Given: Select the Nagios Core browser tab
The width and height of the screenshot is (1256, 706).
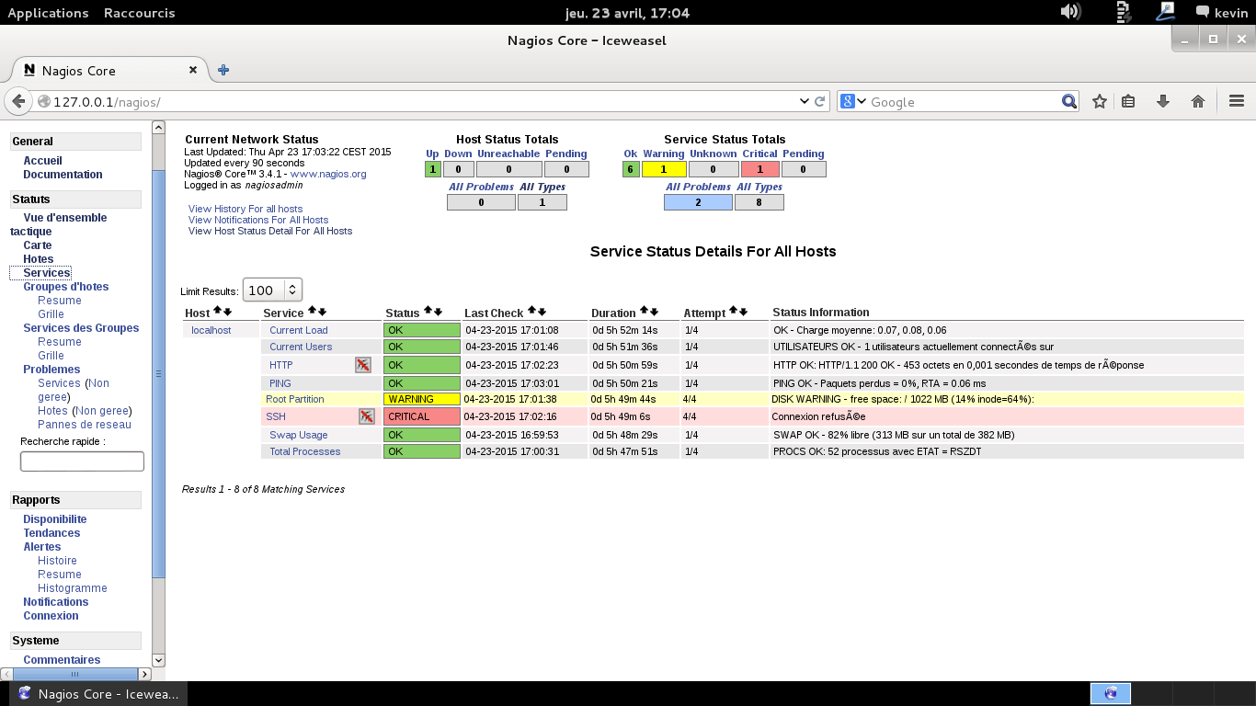Looking at the screenshot, I should [x=109, y=70].
